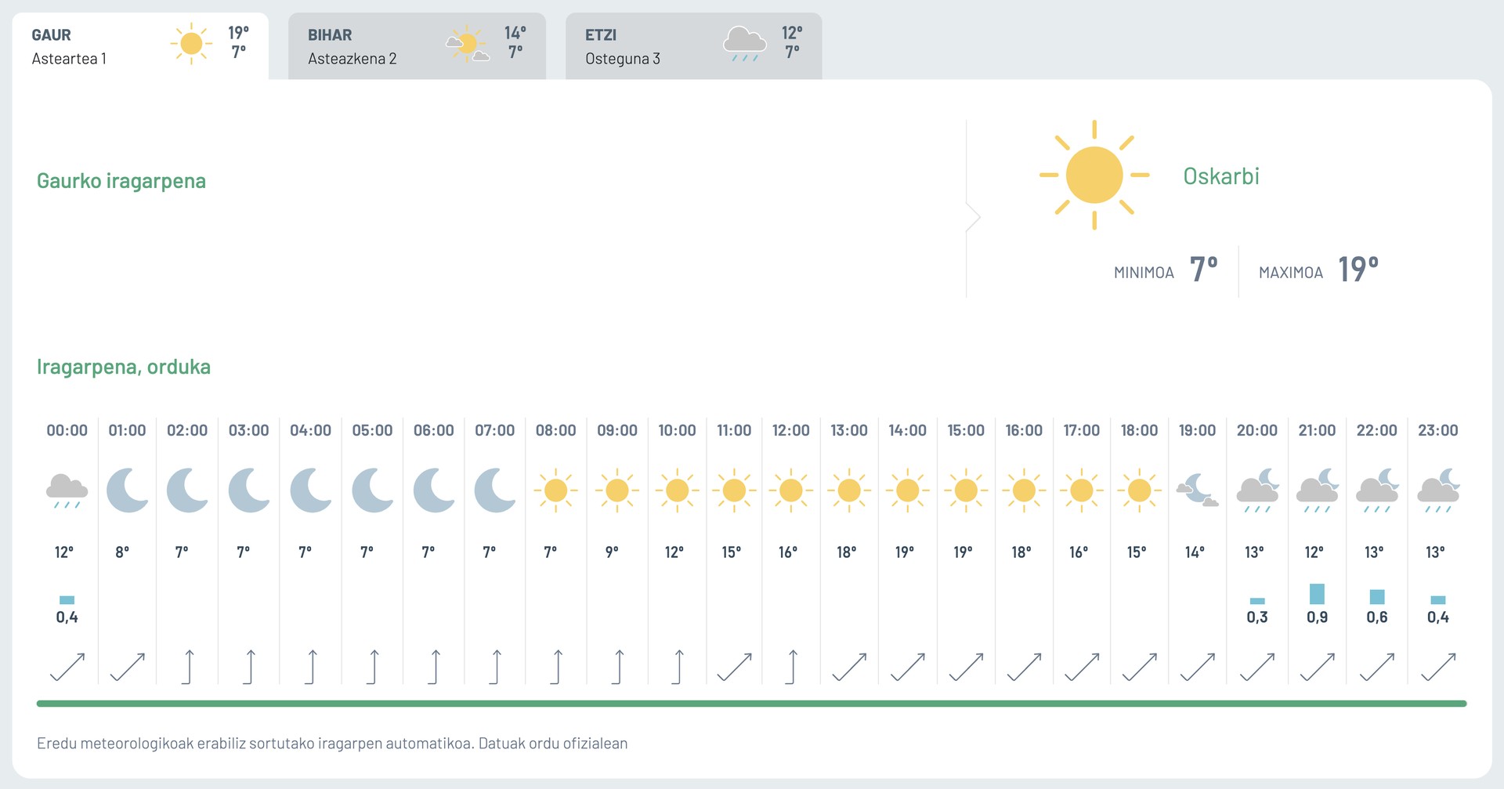Click the Oskarbi label

1221,176
